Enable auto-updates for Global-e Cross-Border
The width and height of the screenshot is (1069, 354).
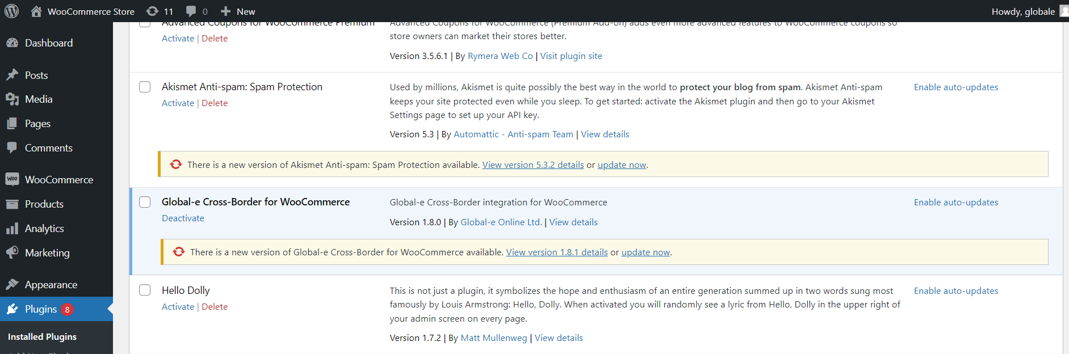(x=956, y=202)
